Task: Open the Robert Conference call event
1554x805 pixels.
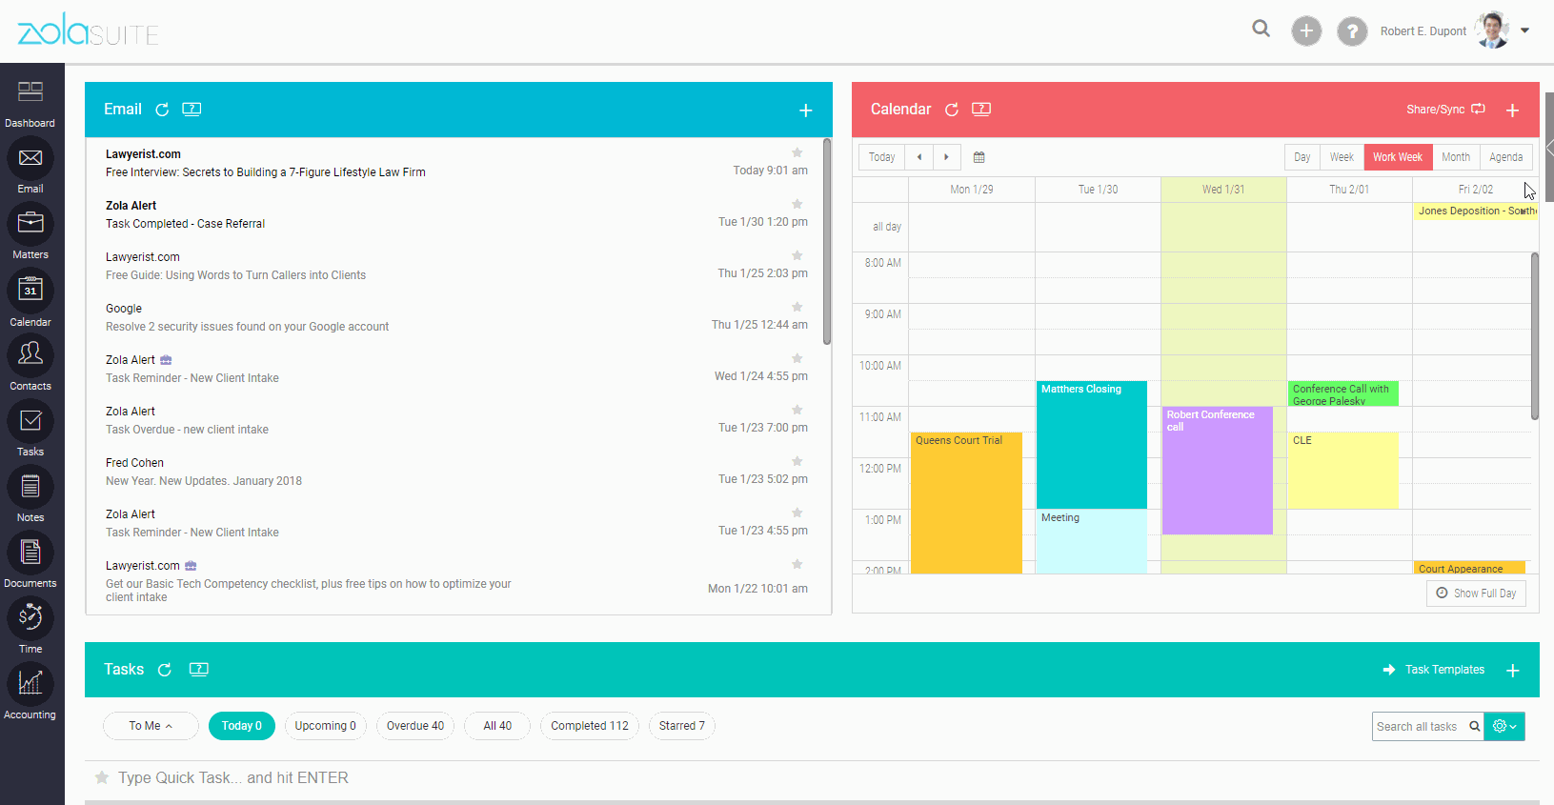Action: click(1218, 471)
